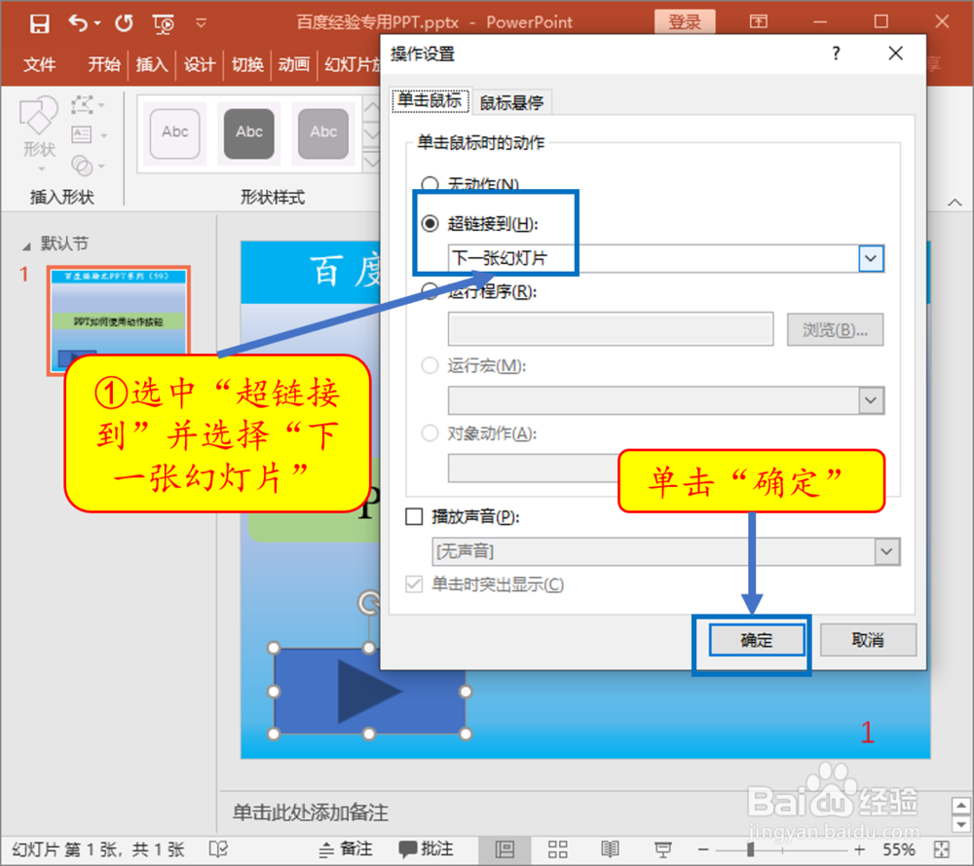This screenshot has height=866, width=974.
Task: Click the 登录 sign-in button
Action: (x=685, y=22)
